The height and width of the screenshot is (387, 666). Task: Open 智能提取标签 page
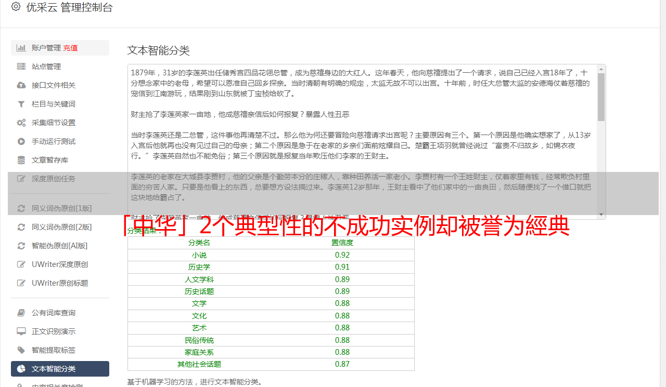[60, 350]
